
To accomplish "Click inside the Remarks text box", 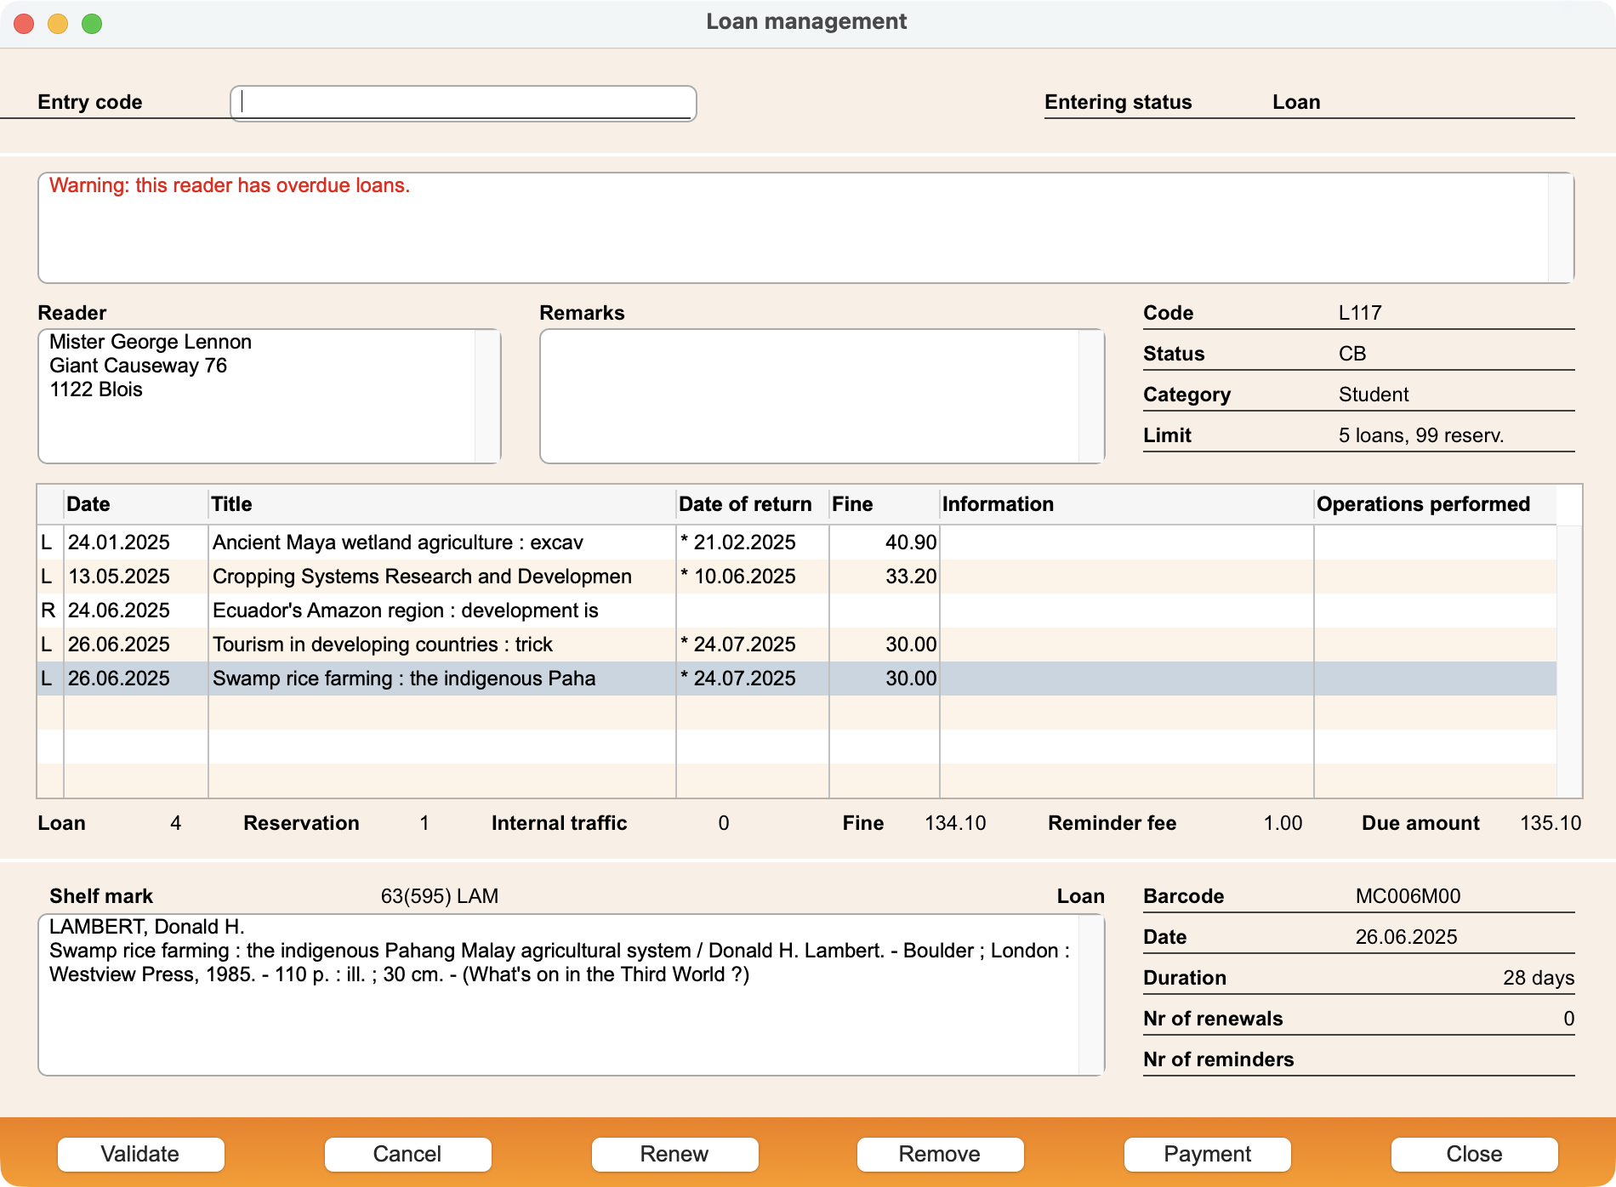I will pyautogui.click(x=810, y=396).
